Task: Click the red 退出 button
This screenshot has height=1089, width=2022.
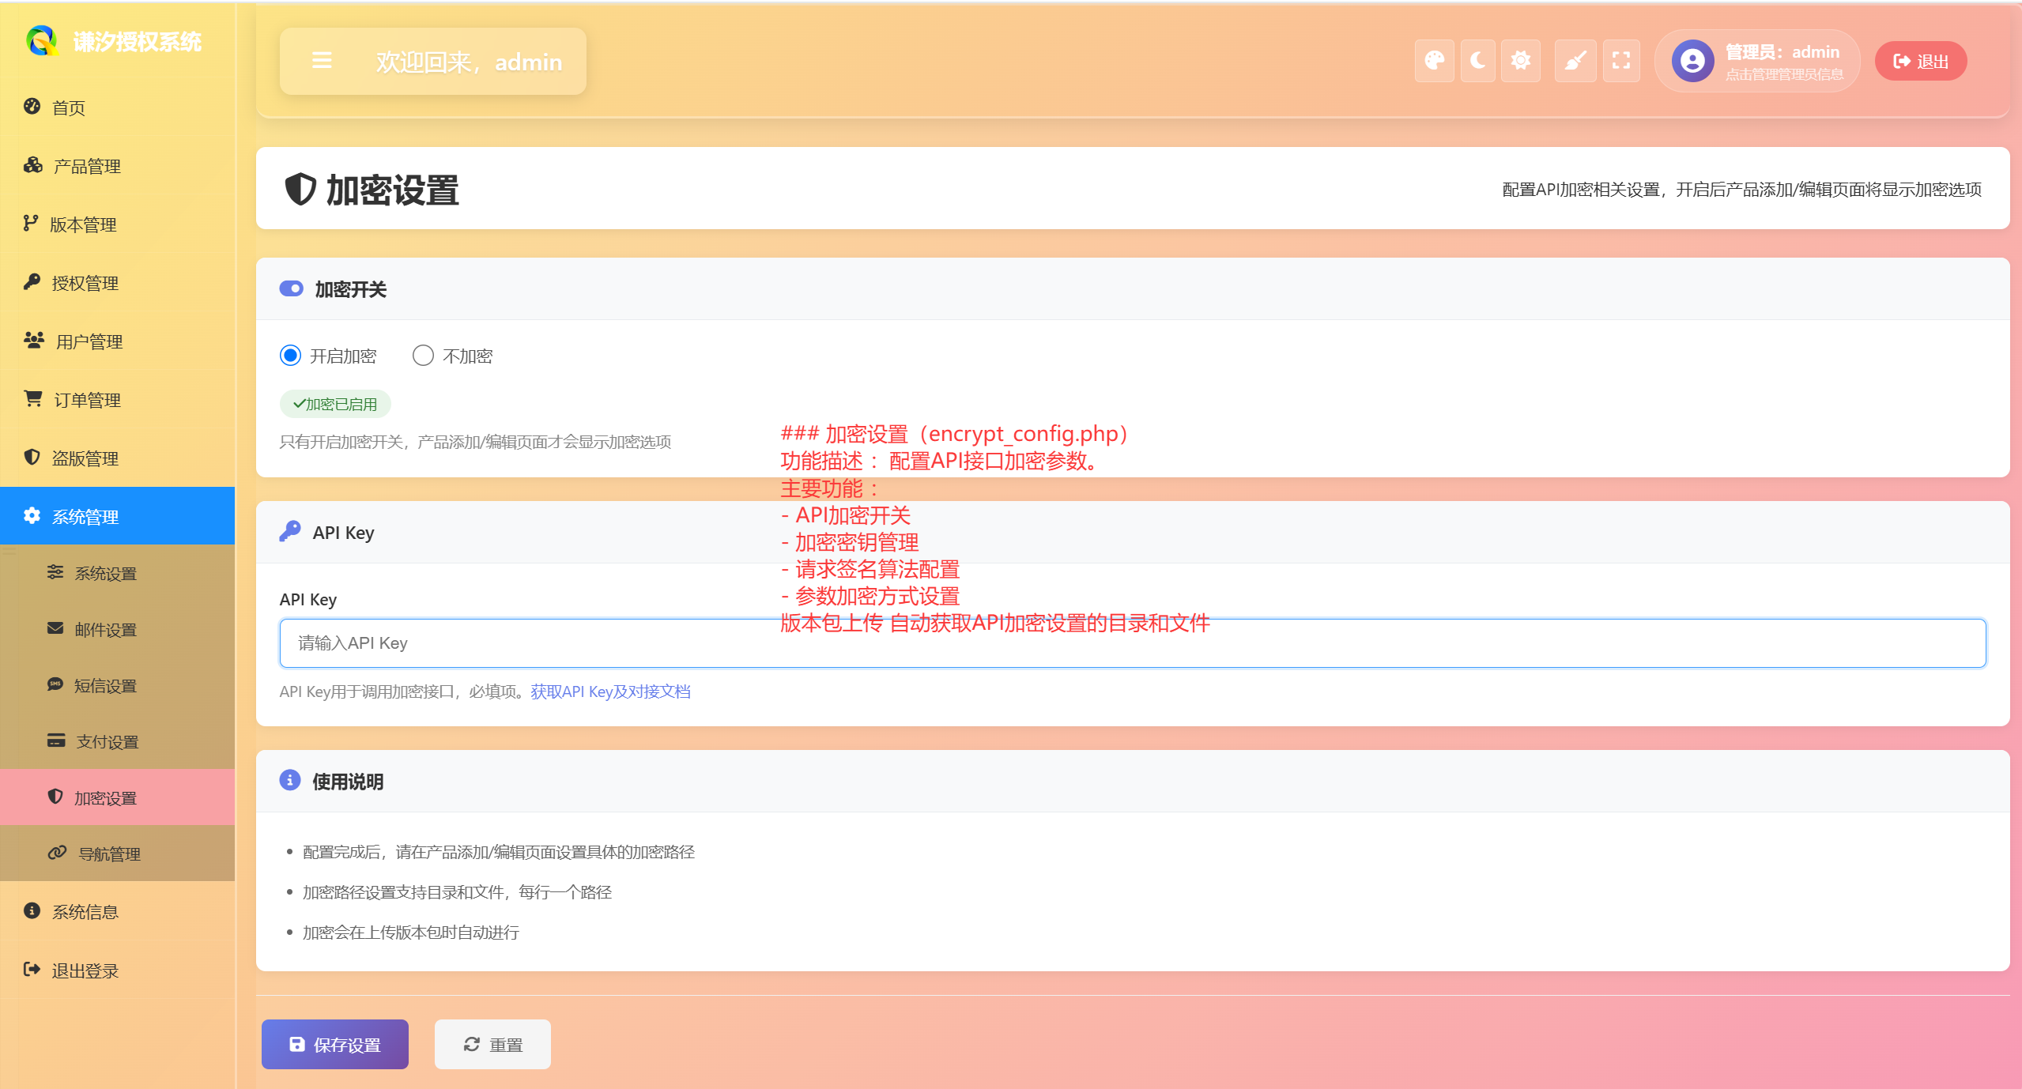Action: [x=1921, y=61]
